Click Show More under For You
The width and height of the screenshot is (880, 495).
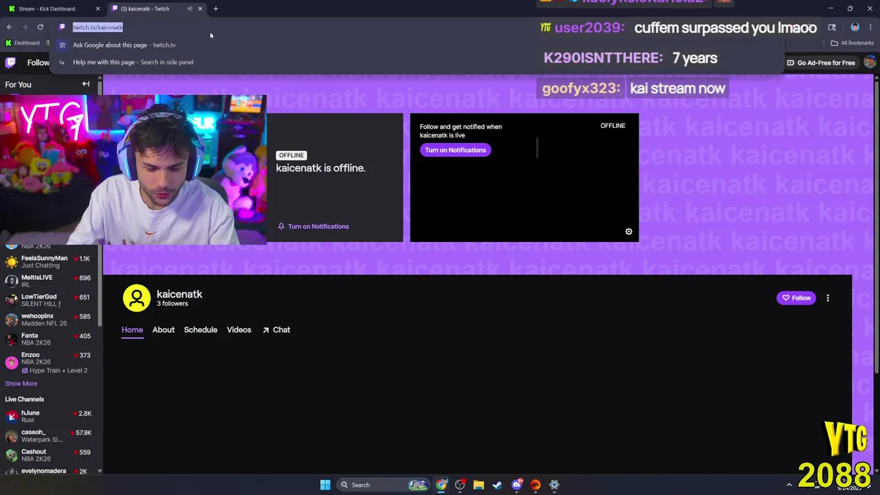coord(21,384)
